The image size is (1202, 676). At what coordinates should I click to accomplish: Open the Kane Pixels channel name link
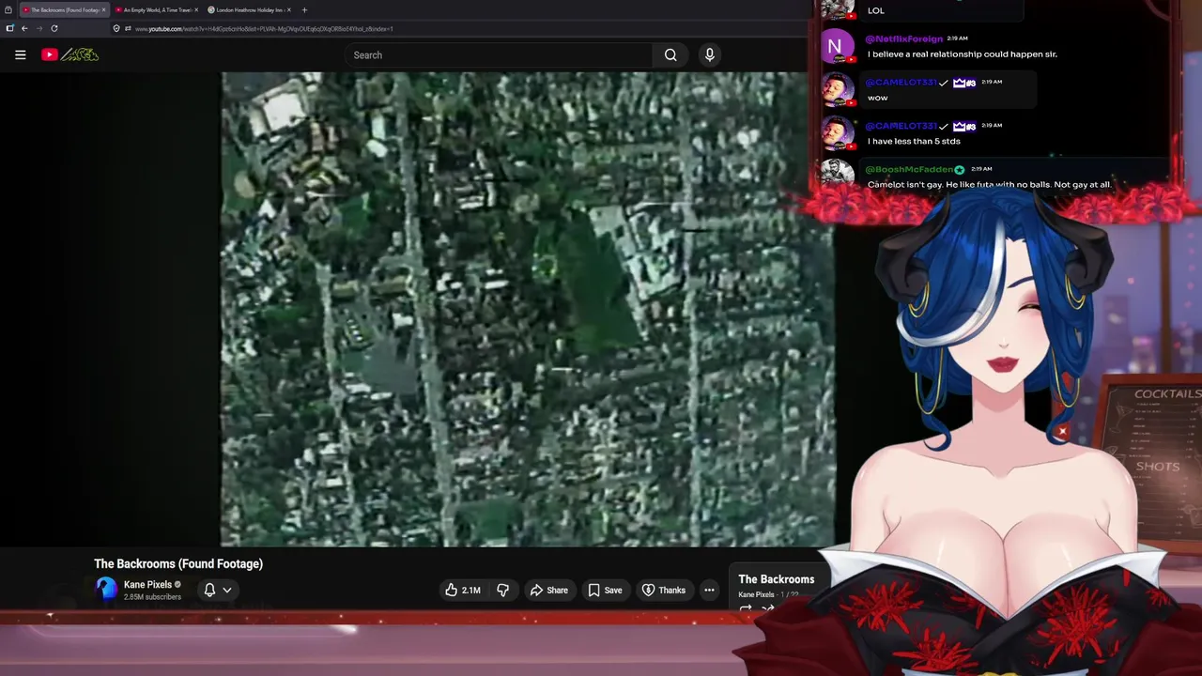[x=147, y=584]
